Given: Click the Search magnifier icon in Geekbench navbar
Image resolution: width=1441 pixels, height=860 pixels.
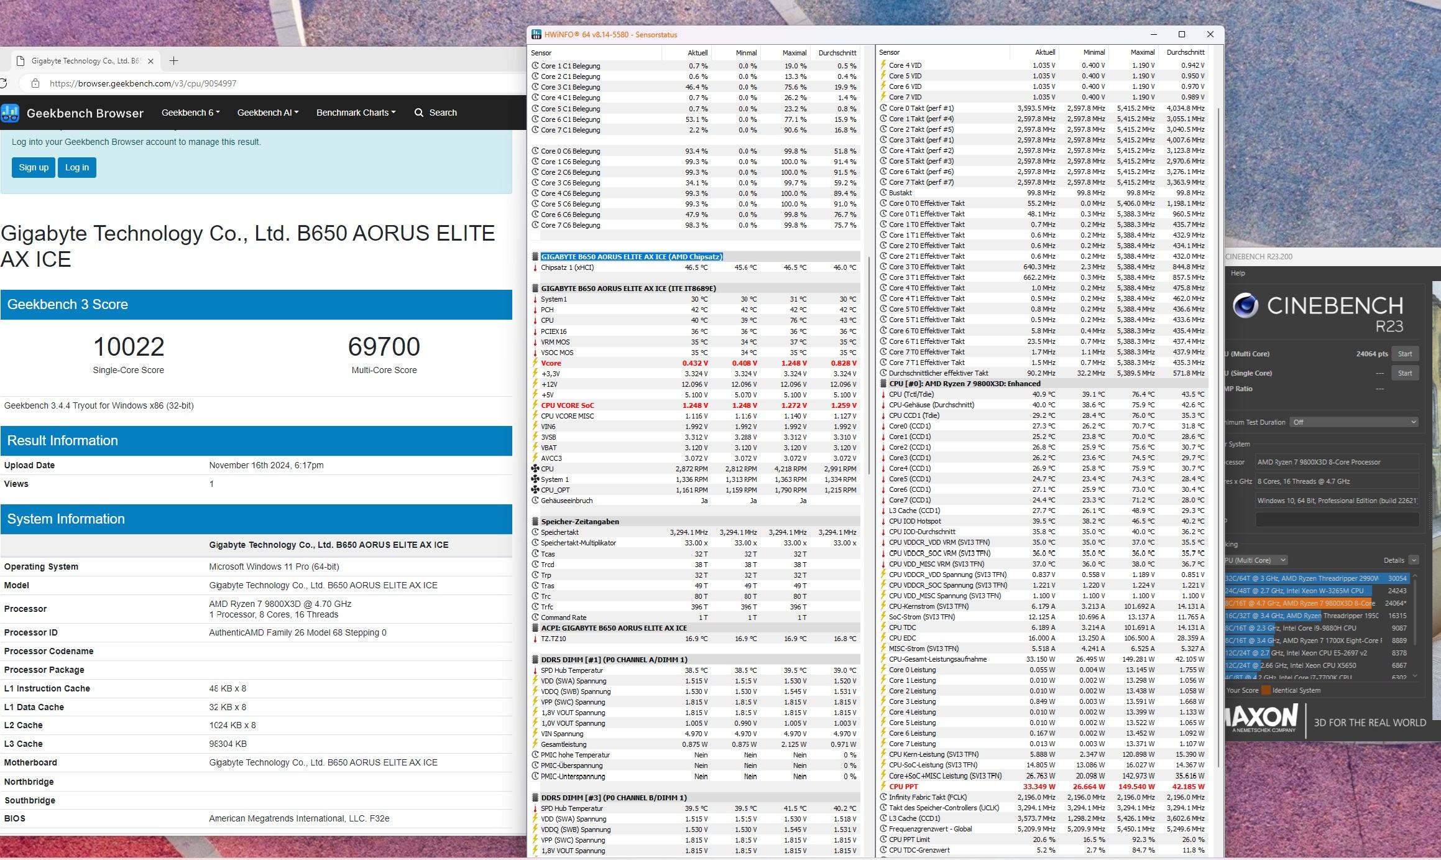Looking at the screenshot, I should [x=419, y=113].
